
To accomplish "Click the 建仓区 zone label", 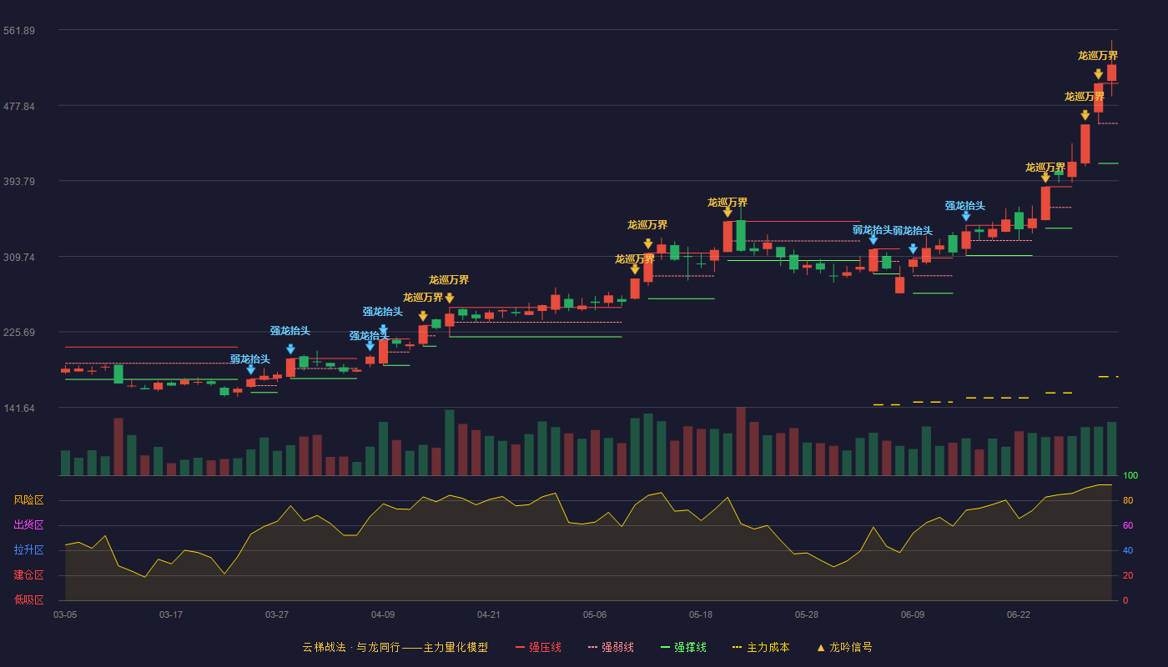I will pyautogui.click(x=29, y=575).
